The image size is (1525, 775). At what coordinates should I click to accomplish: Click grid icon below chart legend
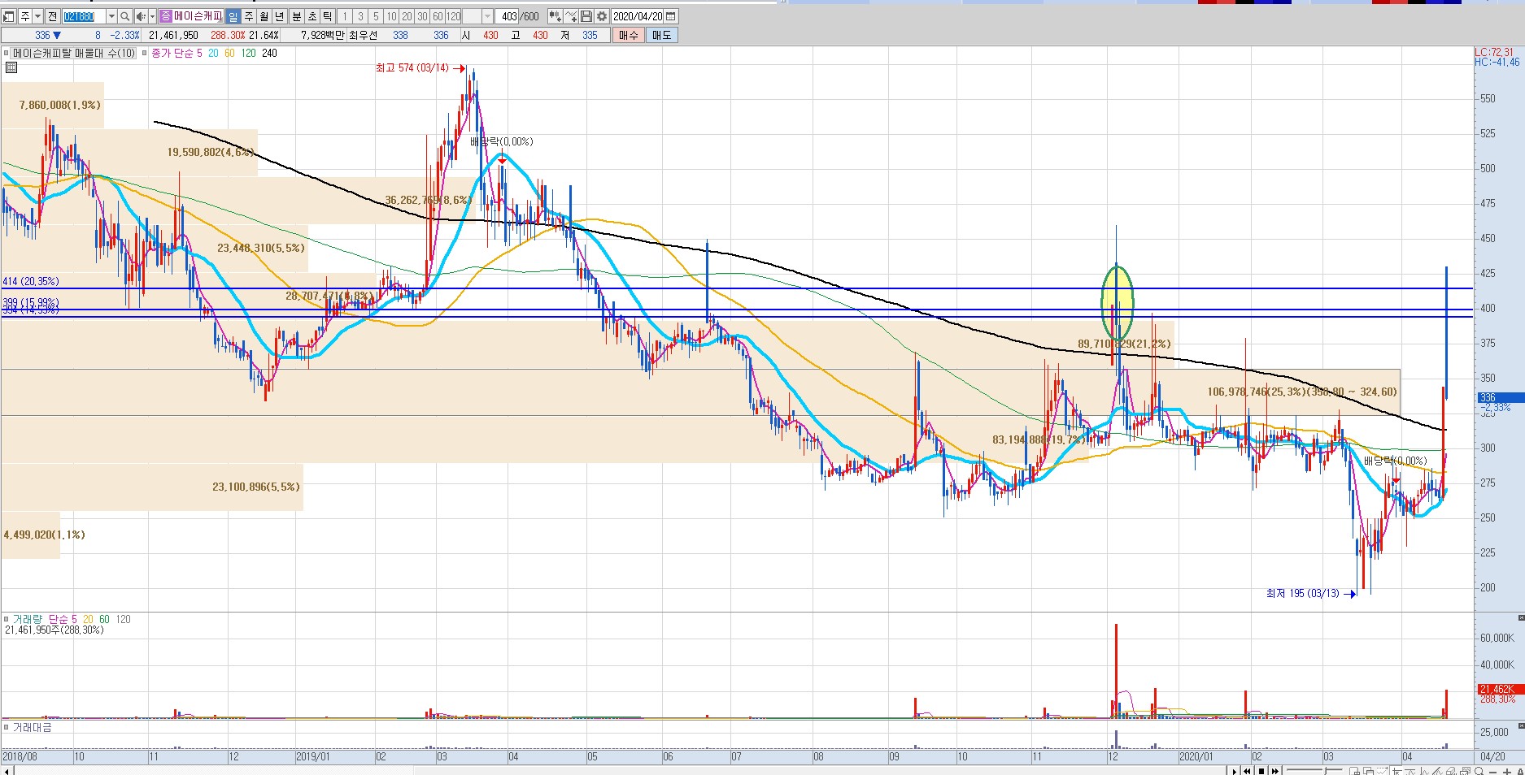click(x=11, y=67)
